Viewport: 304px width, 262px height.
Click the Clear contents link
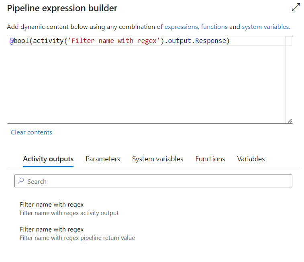[31, 132]
